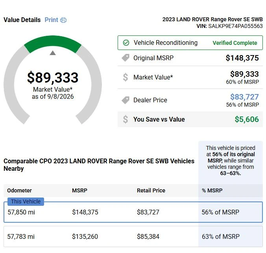Click the 57,850 mi odometer cell

point(21,212)
